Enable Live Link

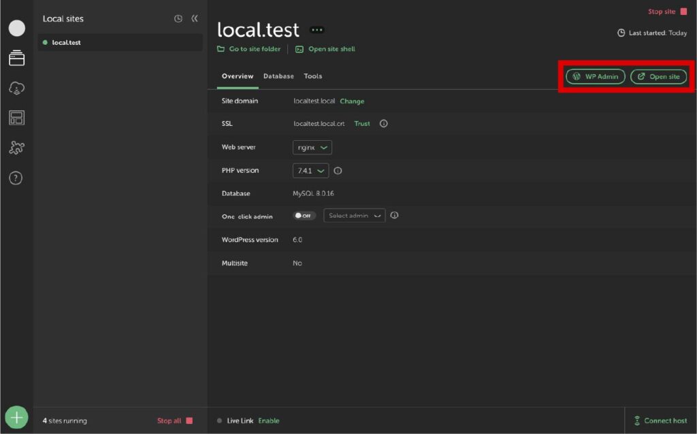click(x=269, y=420)
